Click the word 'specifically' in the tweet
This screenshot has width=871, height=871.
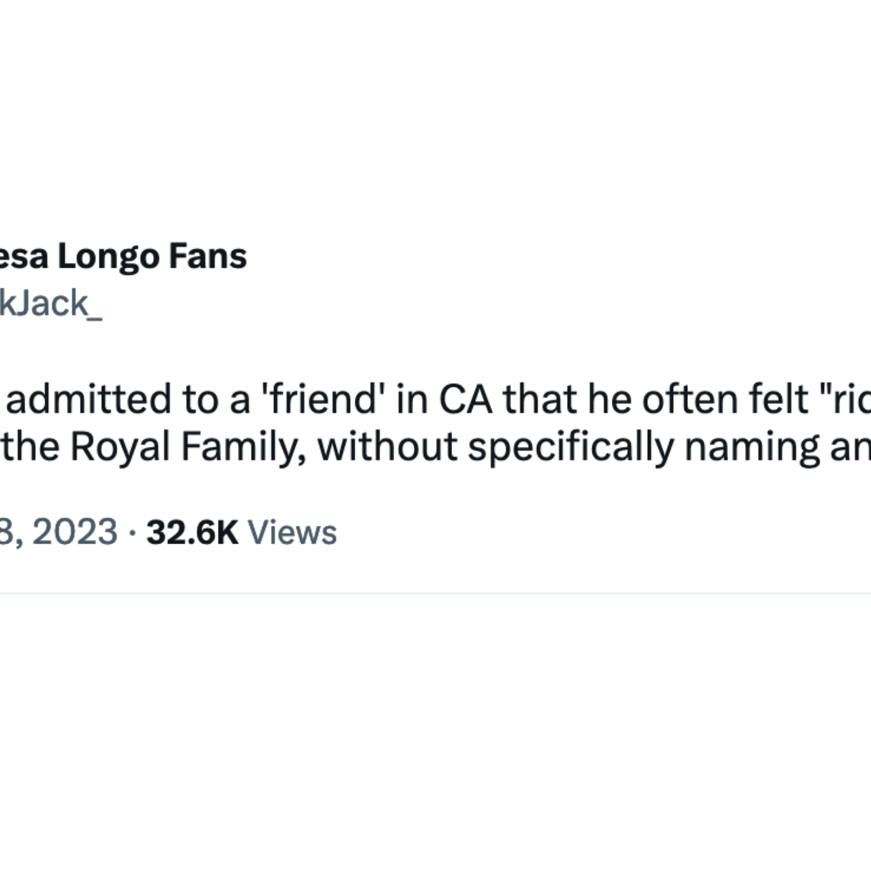point(571,446)
